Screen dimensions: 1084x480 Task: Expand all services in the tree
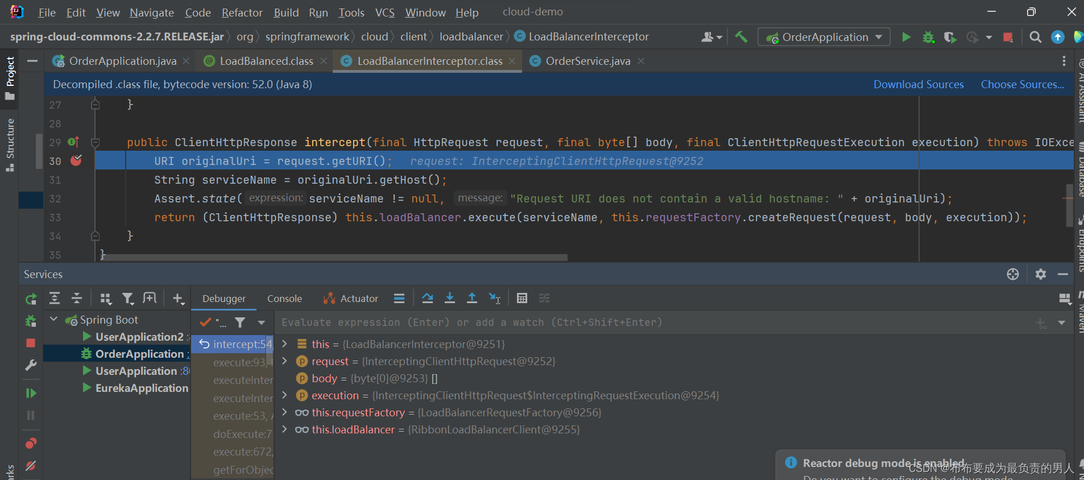[55, 298]
